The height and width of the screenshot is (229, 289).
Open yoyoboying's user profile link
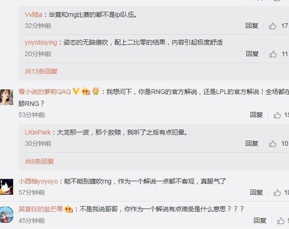(41, 43)
